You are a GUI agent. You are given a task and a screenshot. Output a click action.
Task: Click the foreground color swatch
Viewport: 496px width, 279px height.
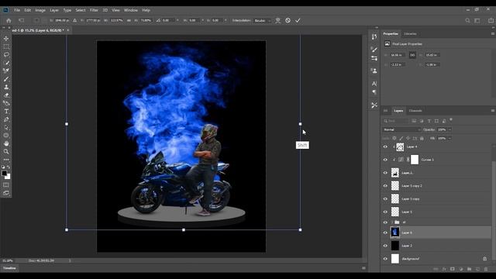[4, 174]
